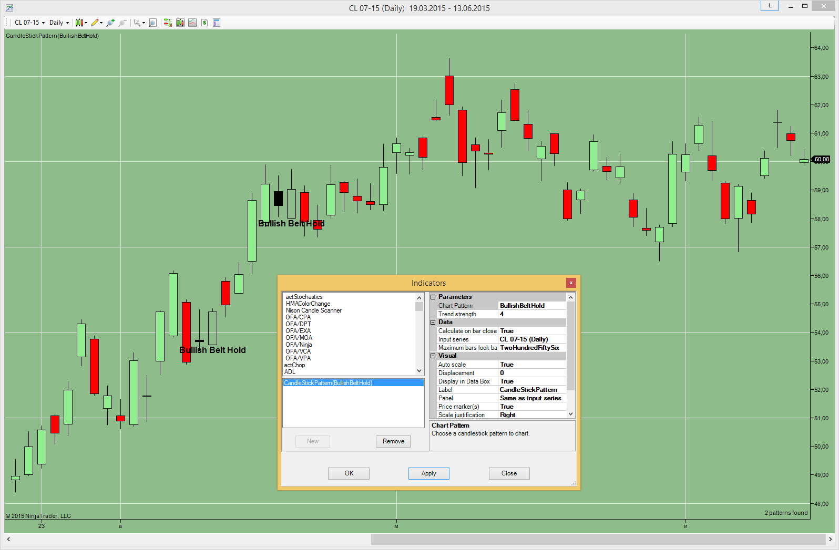Open the chart properties icon
Image resolution: width=839 pixels, height=550 pixels.
(217, 23)
